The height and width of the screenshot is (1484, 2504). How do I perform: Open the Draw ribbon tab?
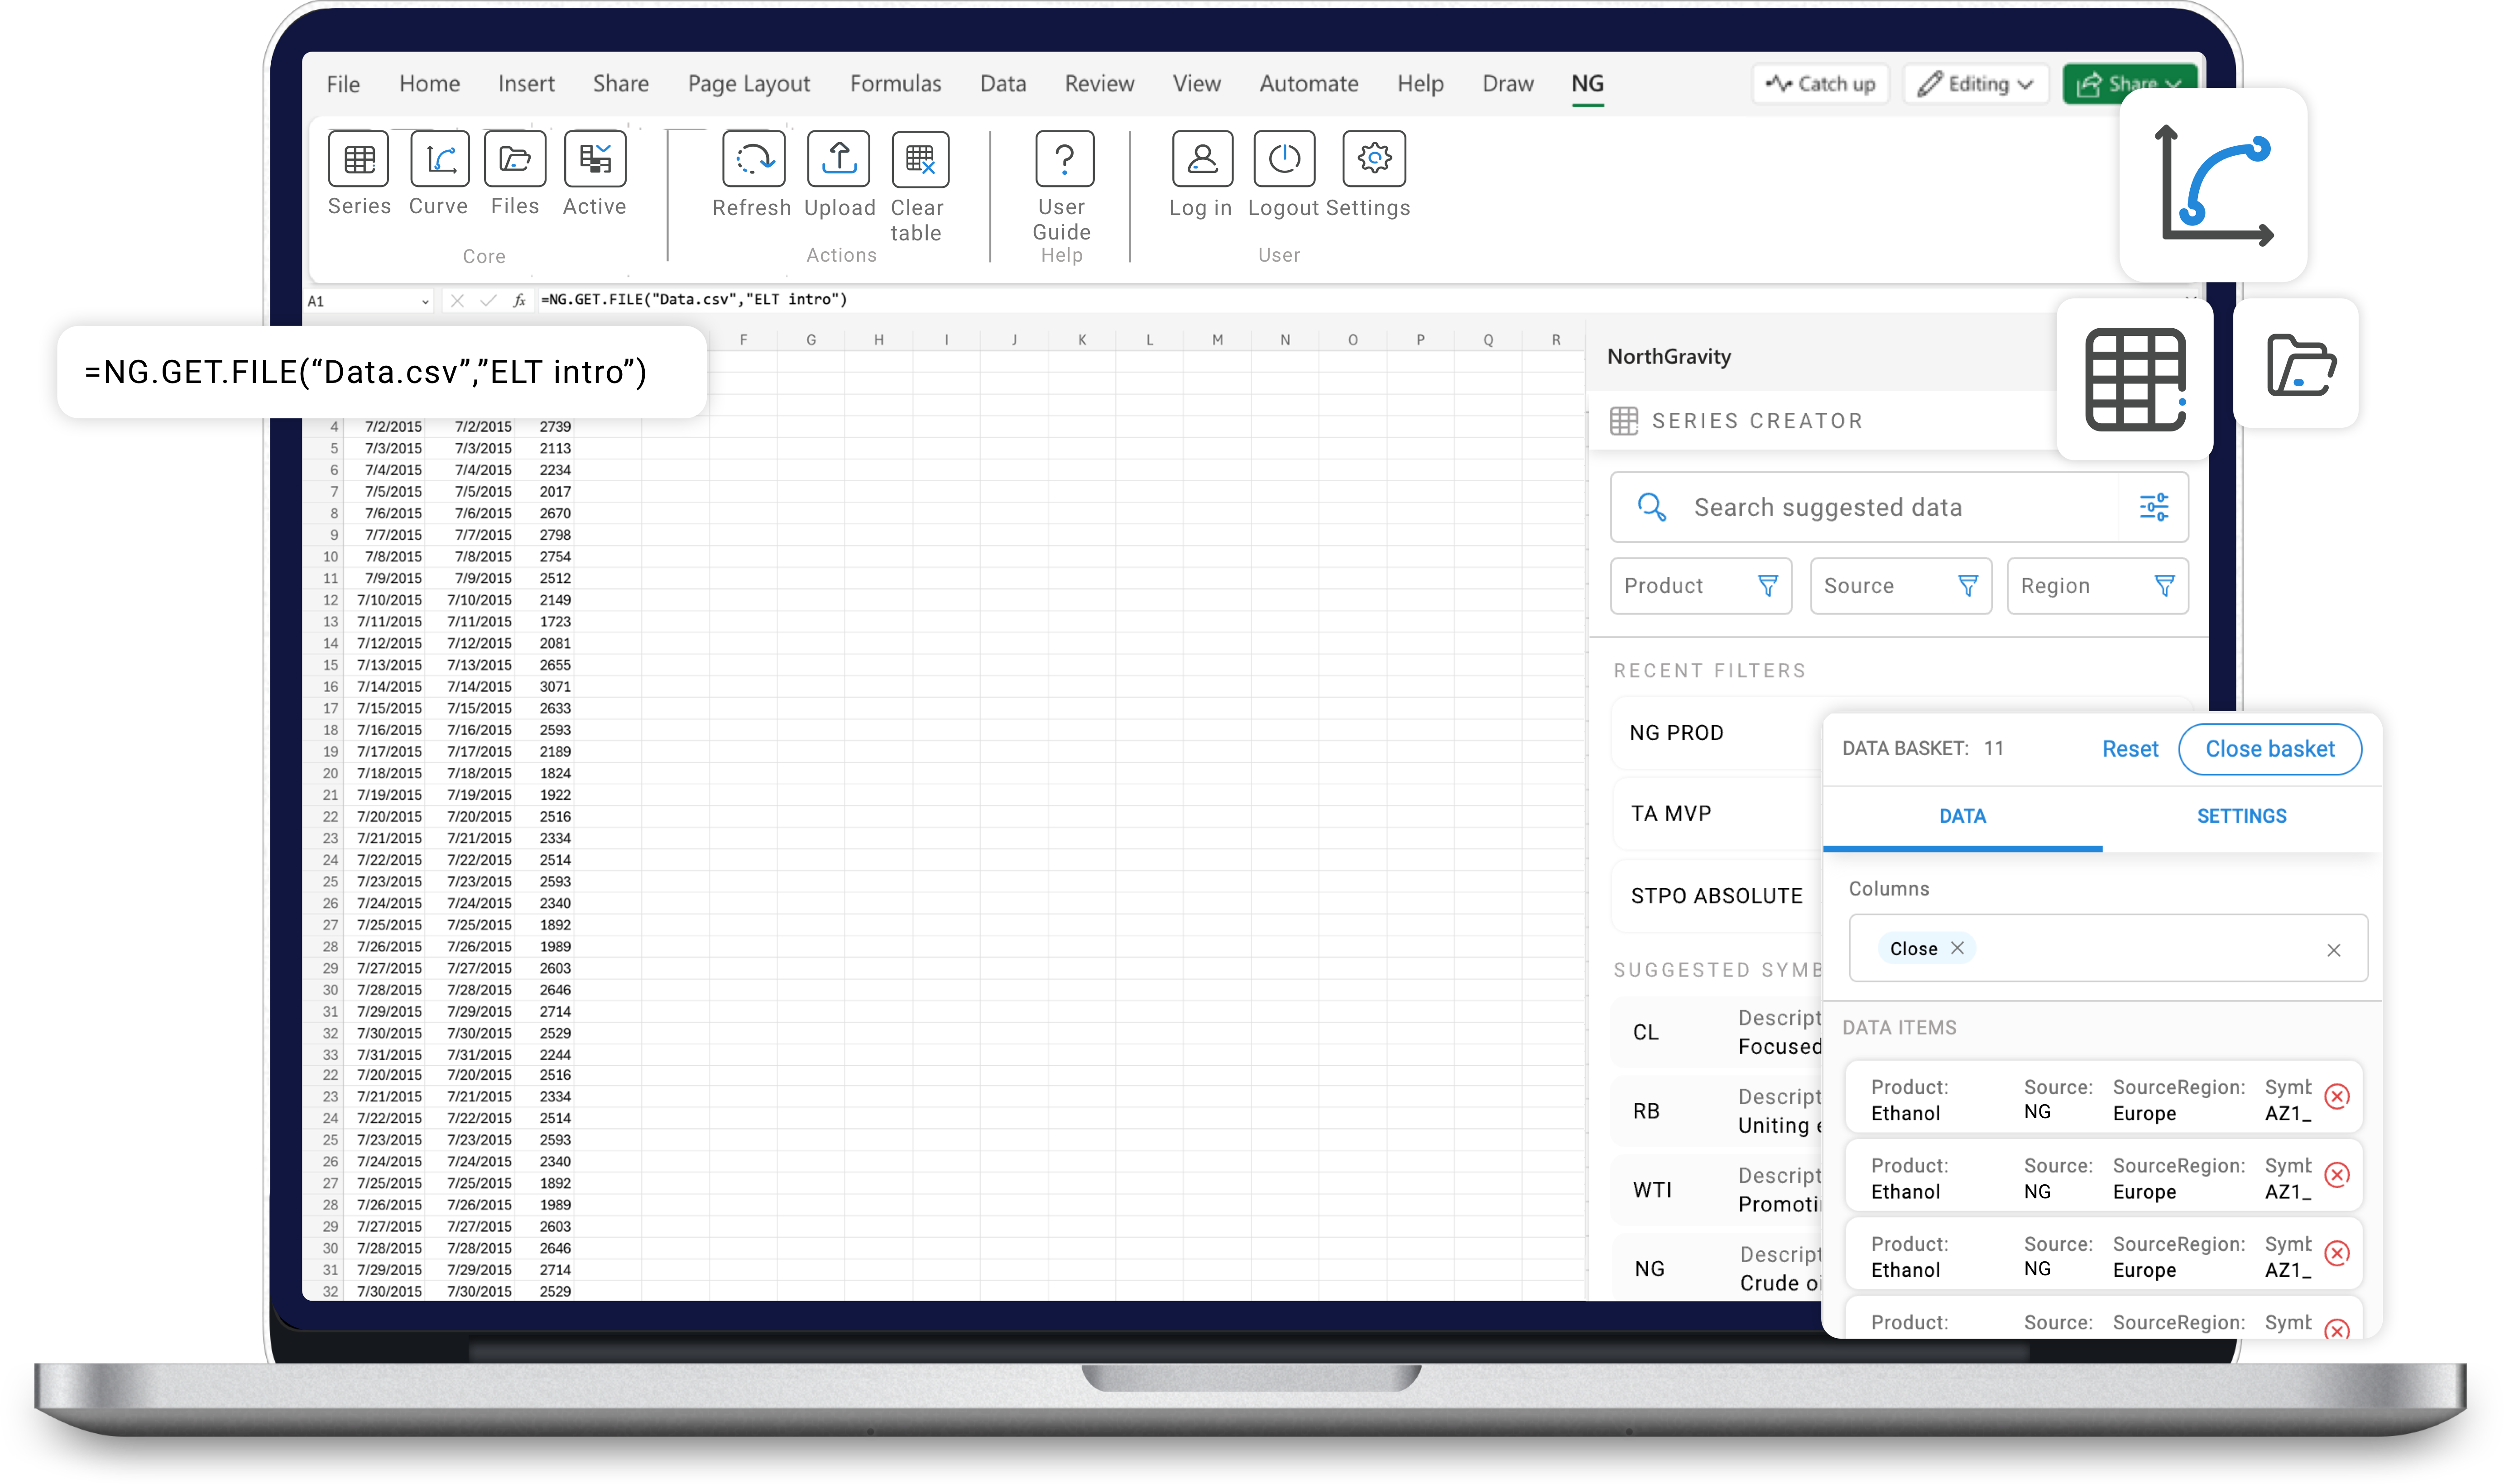(x=1507, y=84)
